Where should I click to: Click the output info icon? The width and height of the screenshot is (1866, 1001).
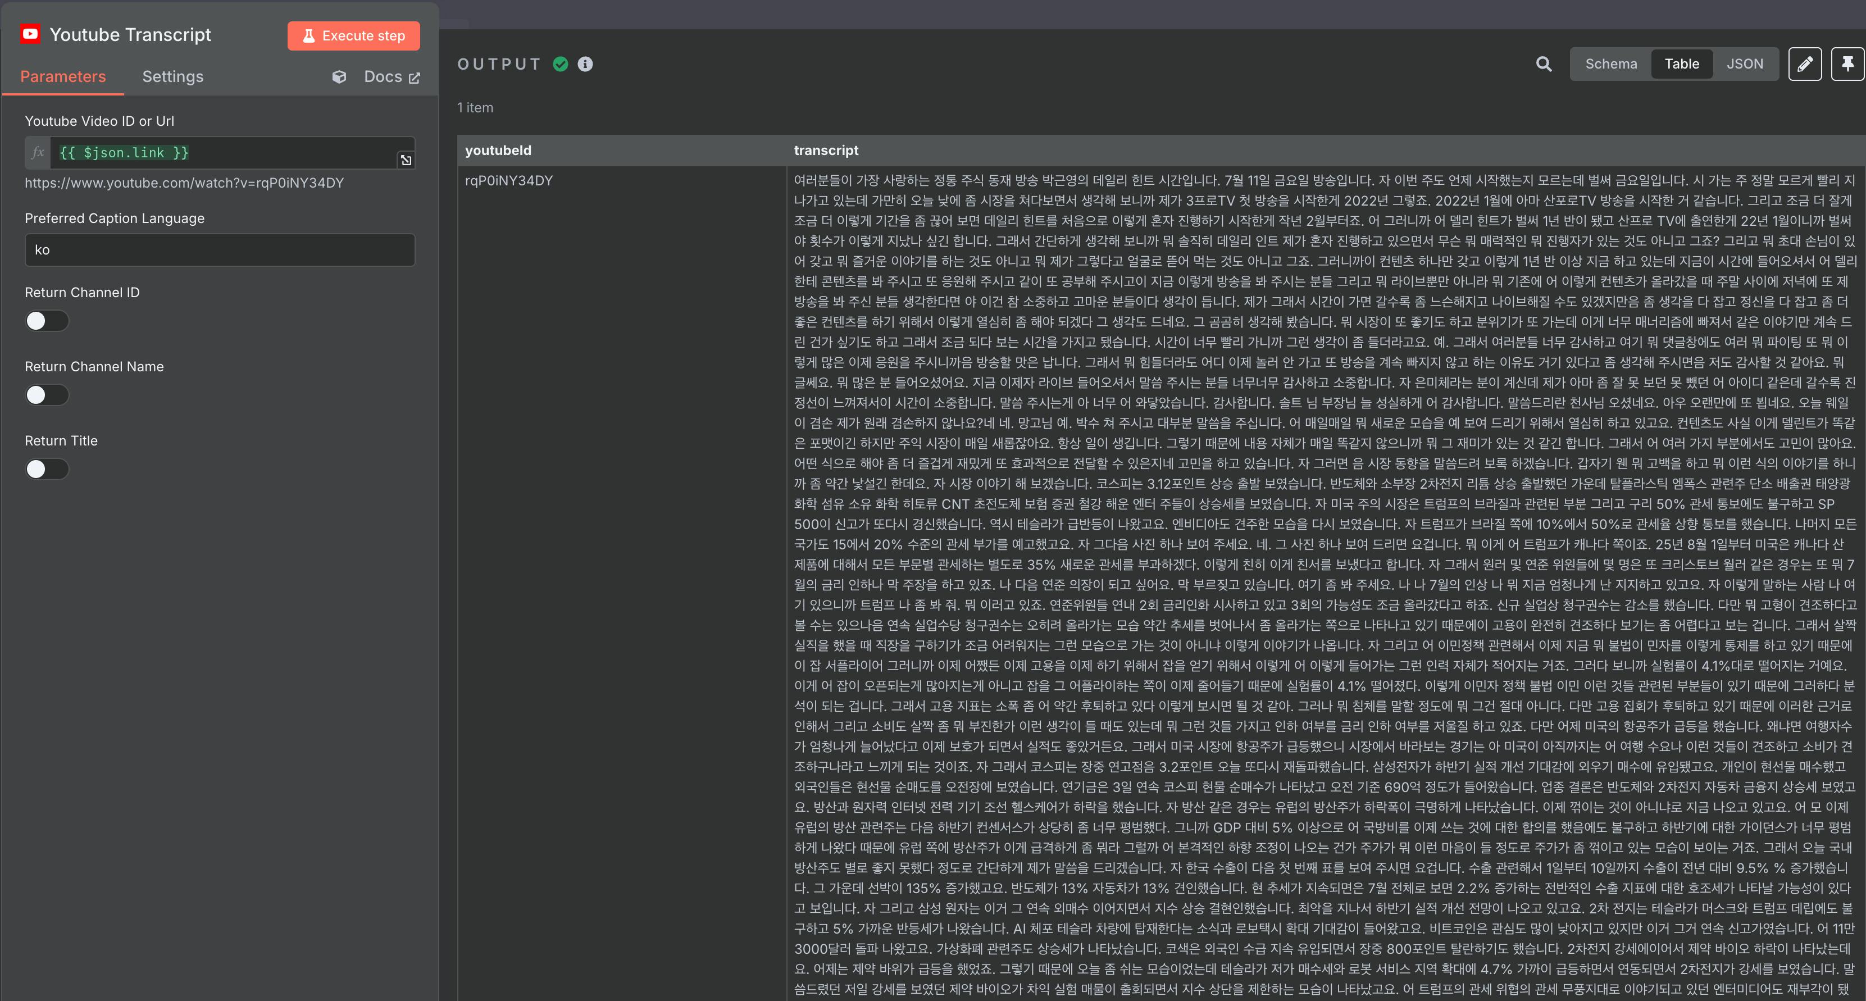click(585, 63)
